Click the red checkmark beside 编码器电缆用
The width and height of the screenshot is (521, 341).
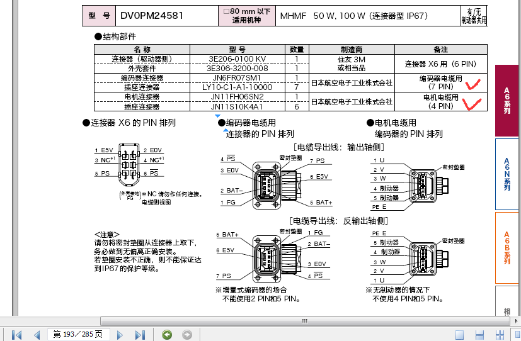[x=471, y=84]
